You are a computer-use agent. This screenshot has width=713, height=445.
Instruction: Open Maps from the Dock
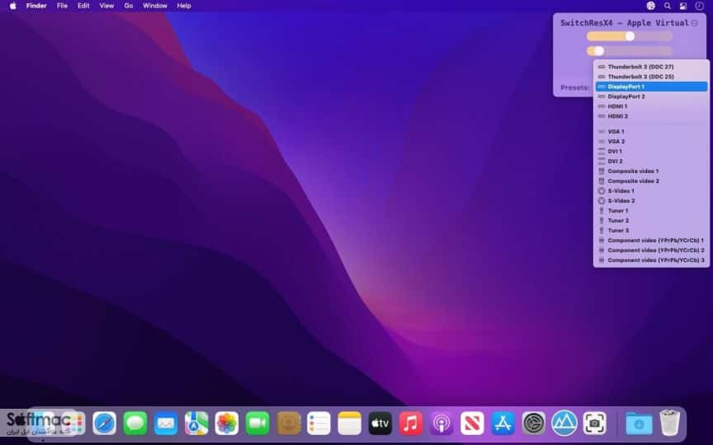196,424
